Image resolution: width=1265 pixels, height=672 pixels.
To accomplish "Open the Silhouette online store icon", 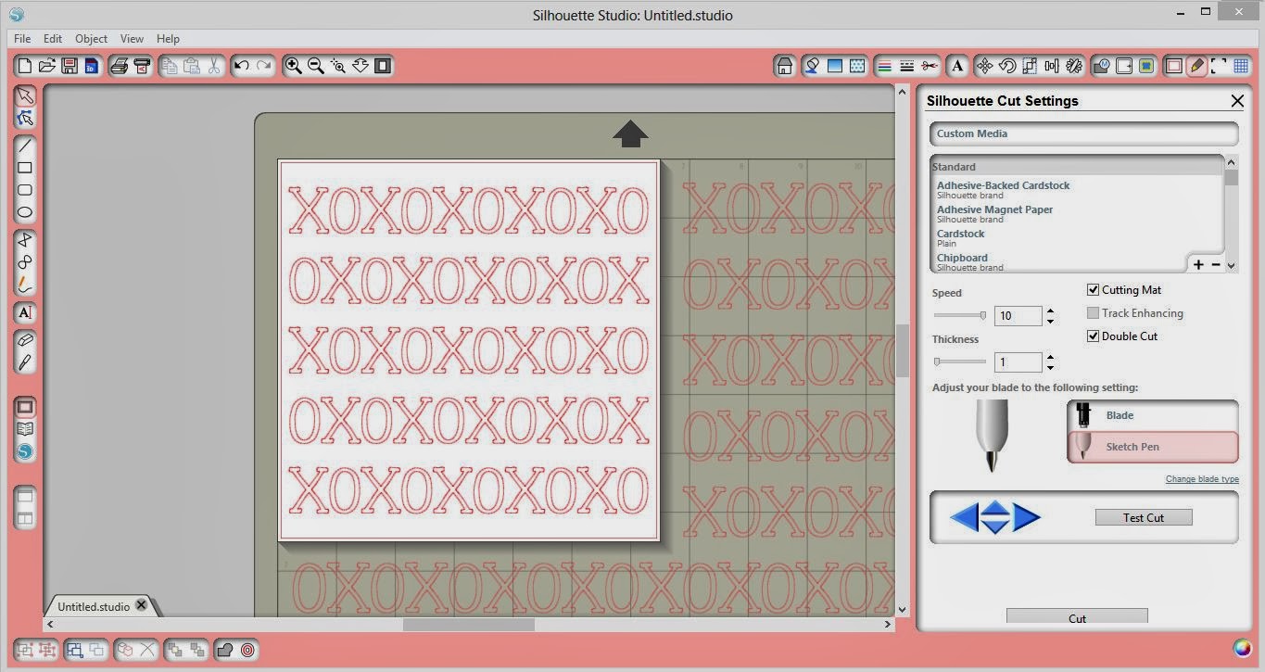I will pos(25,451).
